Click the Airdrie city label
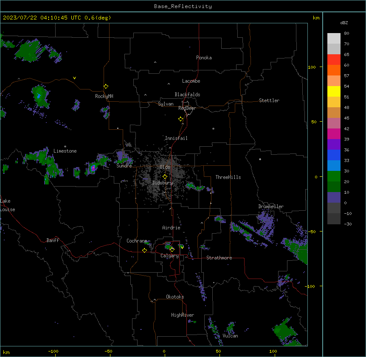 (x=172, y=228)
